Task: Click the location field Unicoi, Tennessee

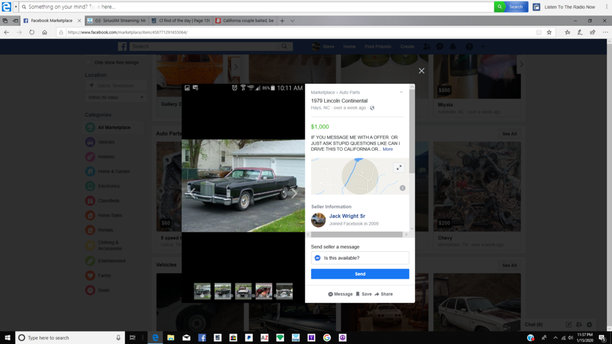Action: [x=116, y=86]
